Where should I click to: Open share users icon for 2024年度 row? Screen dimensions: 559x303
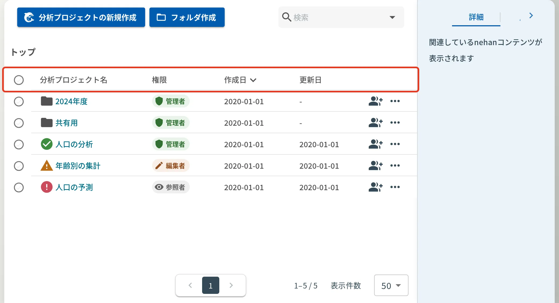[x=375, y=101]
